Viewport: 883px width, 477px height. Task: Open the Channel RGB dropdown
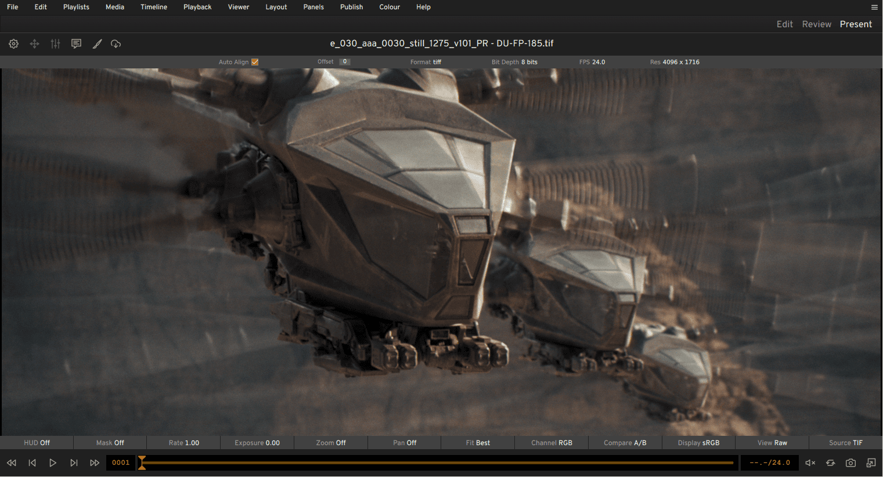[x=552, y=443]
